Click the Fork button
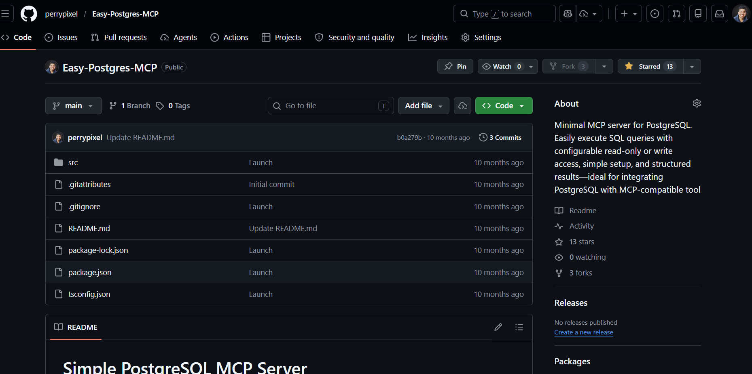The height and width of the screenshot is (374, 752). click(568, 66)
